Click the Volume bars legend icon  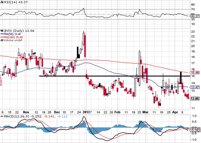(x=2, y=40)
